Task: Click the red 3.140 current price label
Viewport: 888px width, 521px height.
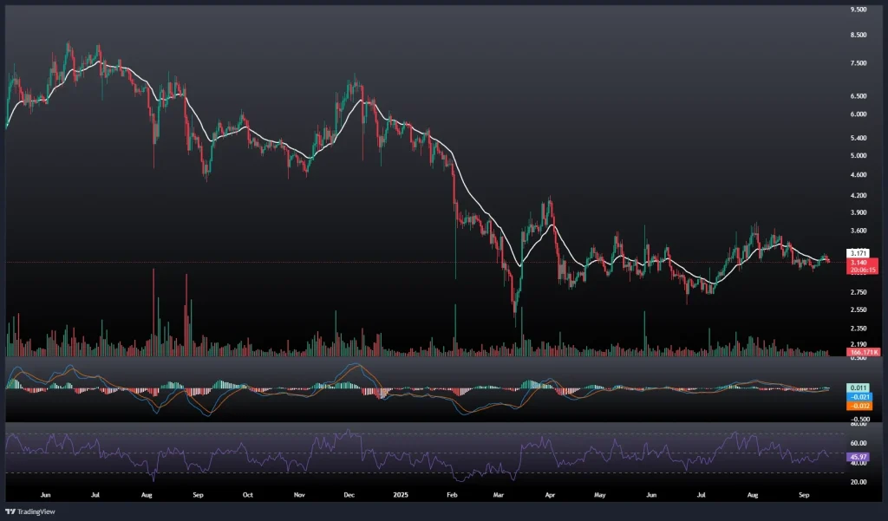Action: coord(855,262)
